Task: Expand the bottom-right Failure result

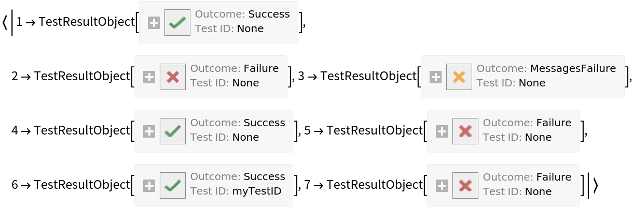Action: 442,186
